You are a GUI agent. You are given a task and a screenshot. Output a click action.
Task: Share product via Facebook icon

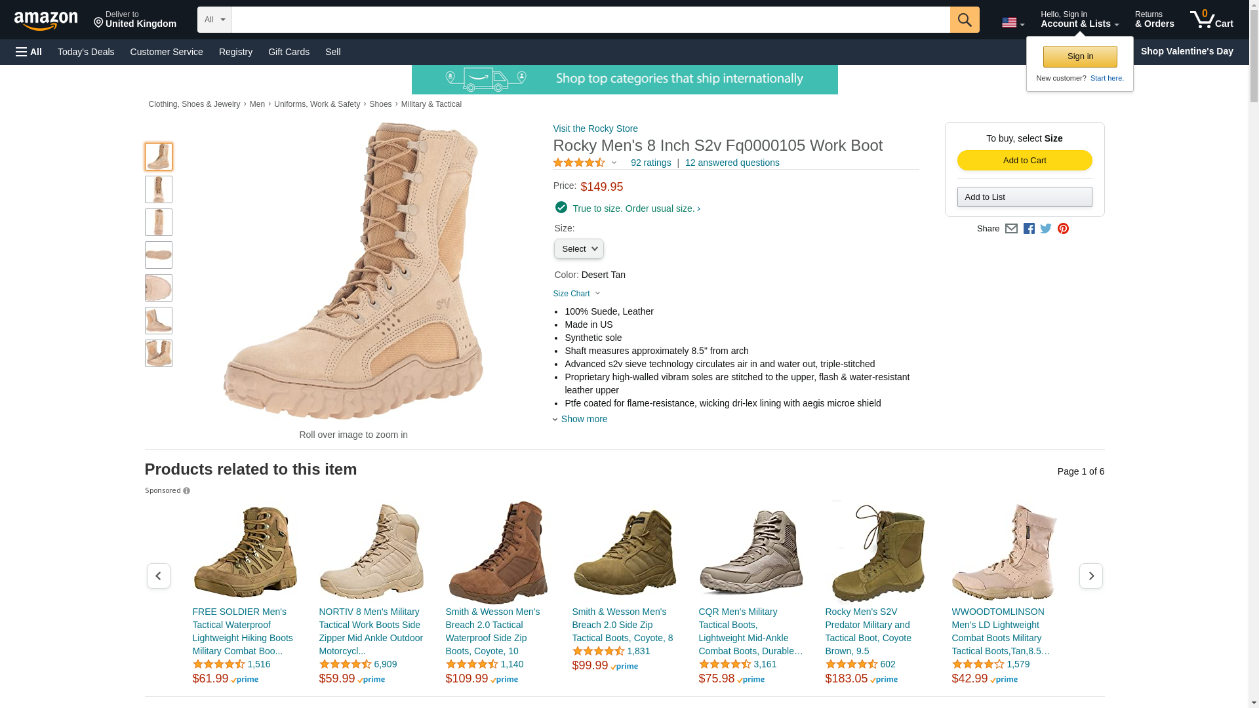(1029, 229)
